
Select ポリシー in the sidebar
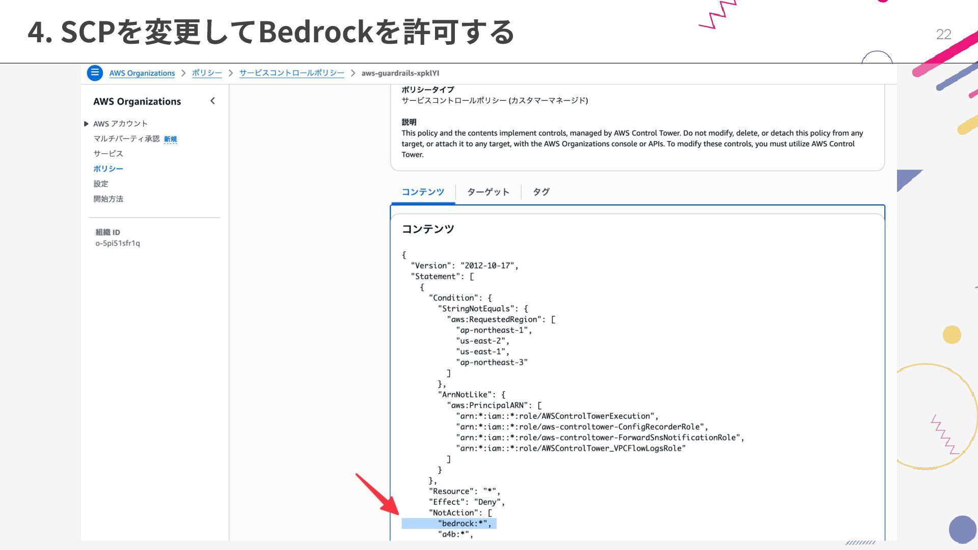(x=108, y=169)
